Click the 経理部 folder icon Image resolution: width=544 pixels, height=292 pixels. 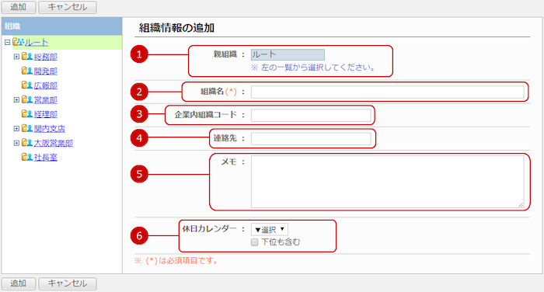pyautogui.click(x=27, y=114)
